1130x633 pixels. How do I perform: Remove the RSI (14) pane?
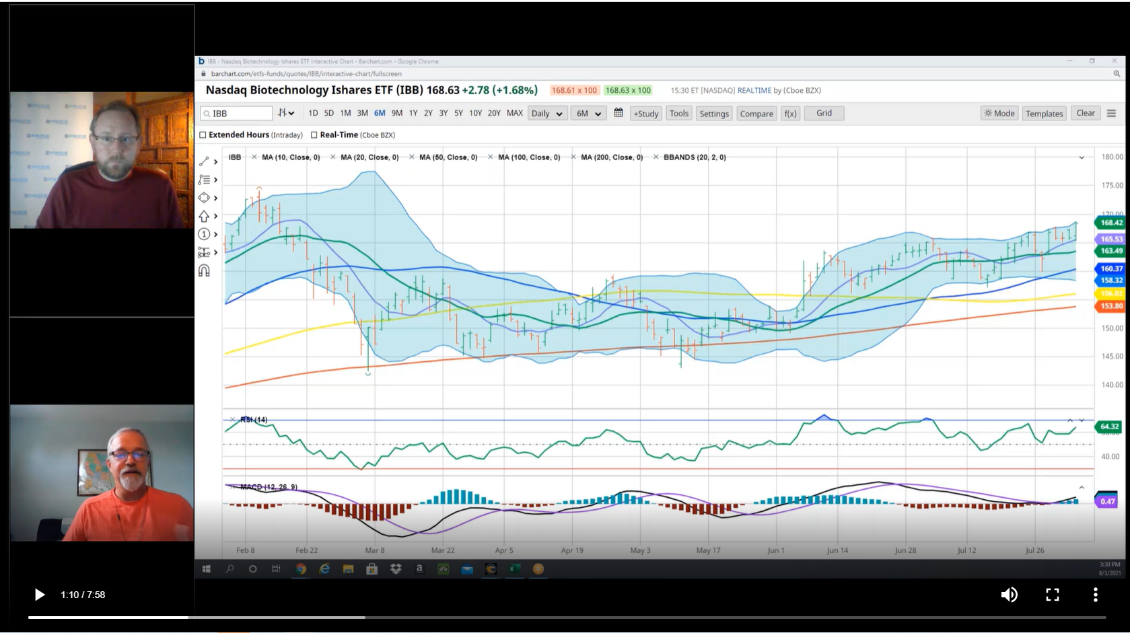[x=233, y=419]
